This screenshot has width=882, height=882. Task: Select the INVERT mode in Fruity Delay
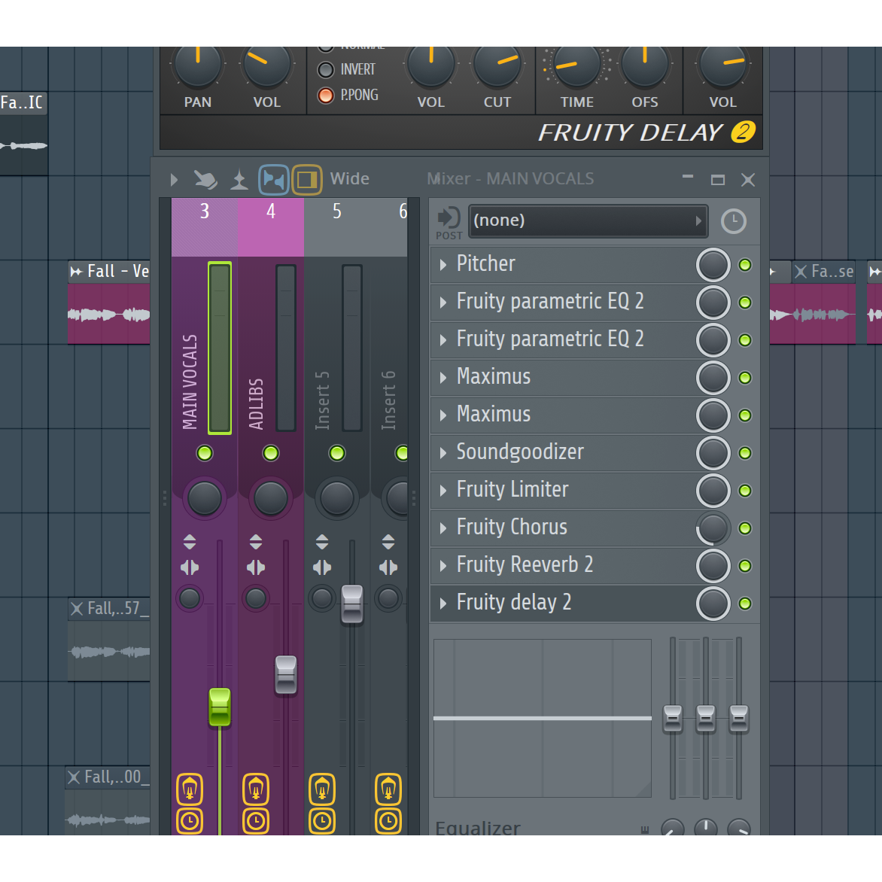point(326,70)
